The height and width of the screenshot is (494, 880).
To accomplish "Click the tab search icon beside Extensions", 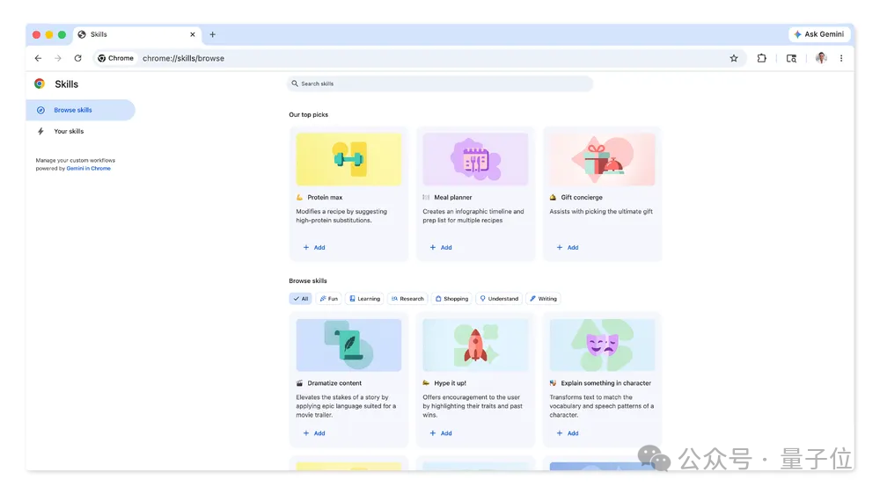I will (791, 58).
